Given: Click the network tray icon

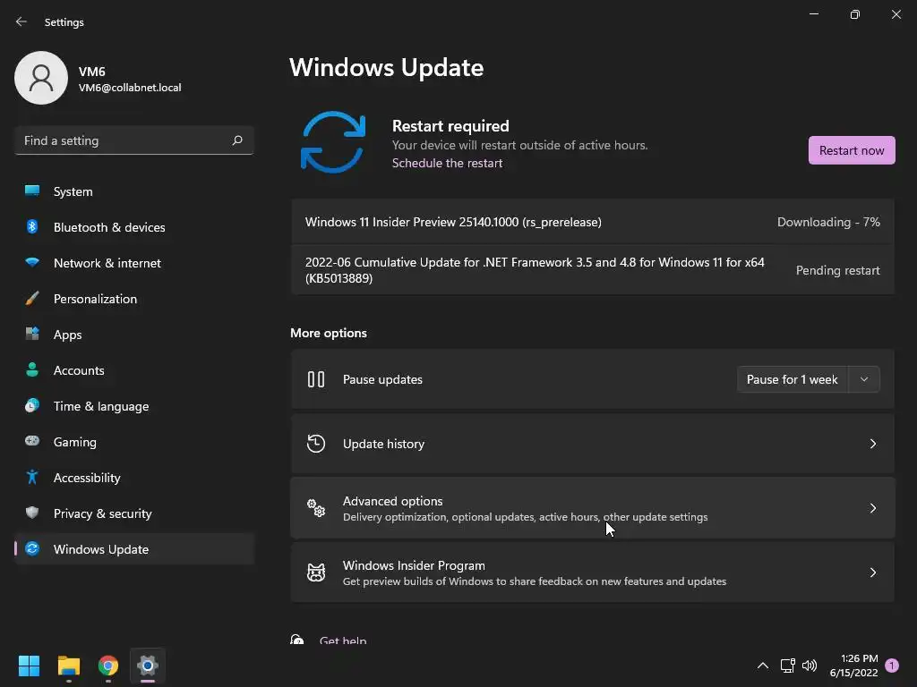Looking at the screenshot, I should 787,666.
